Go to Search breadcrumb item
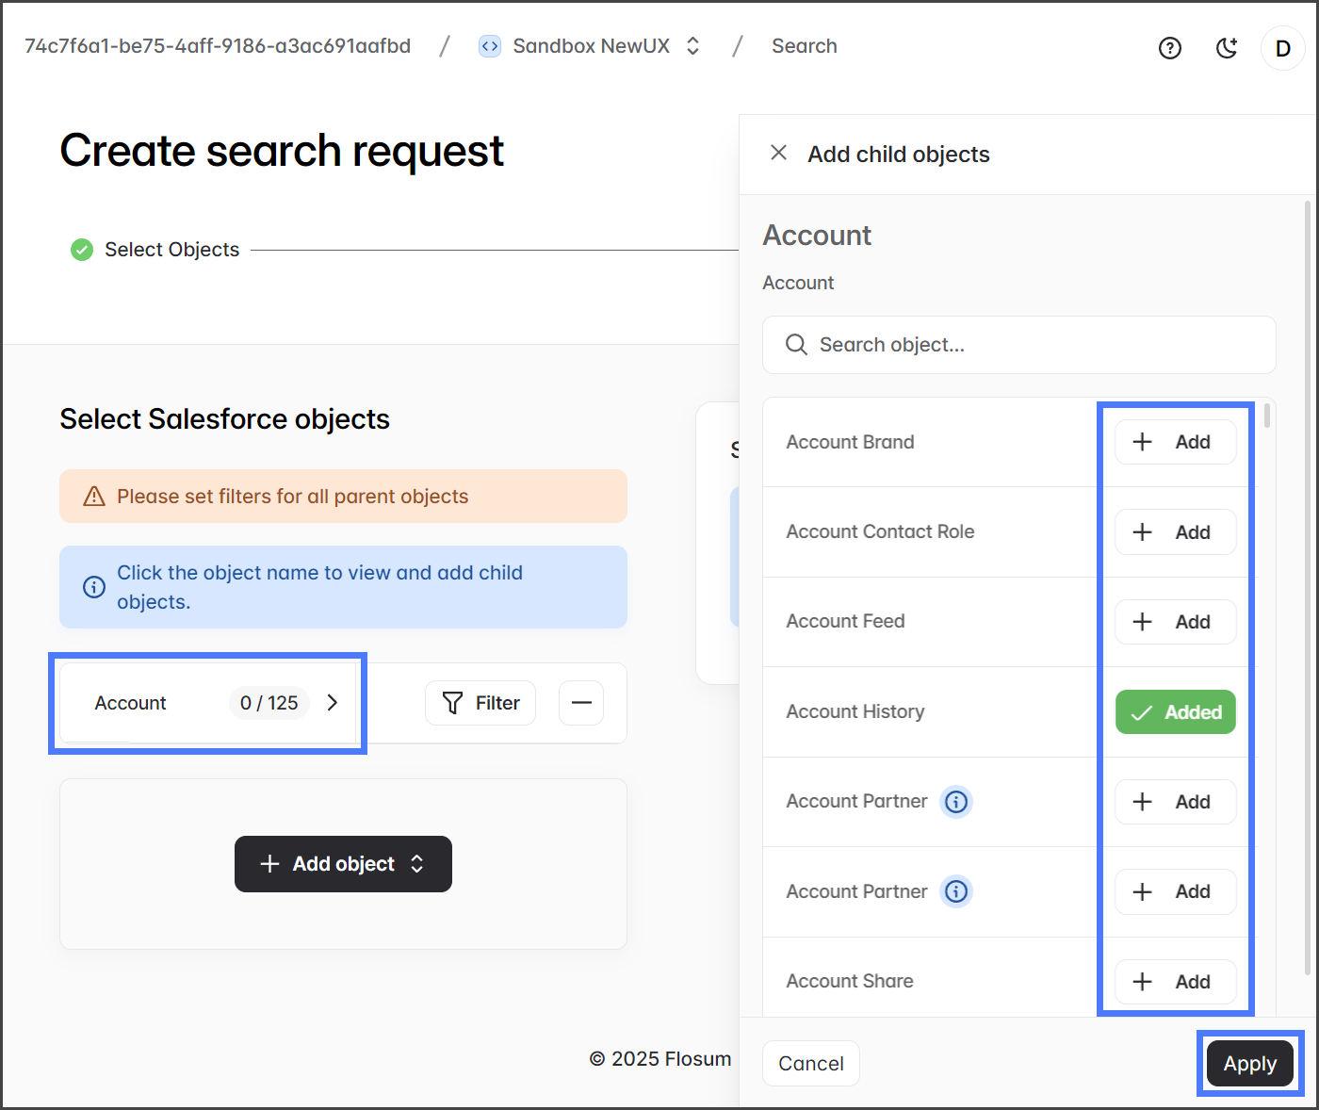The width and height of the screenshot is (1319, 1110). point(804,46)
